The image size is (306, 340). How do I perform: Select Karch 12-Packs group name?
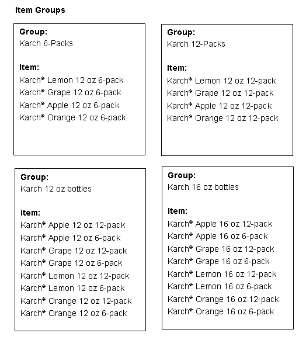[196, 44]
